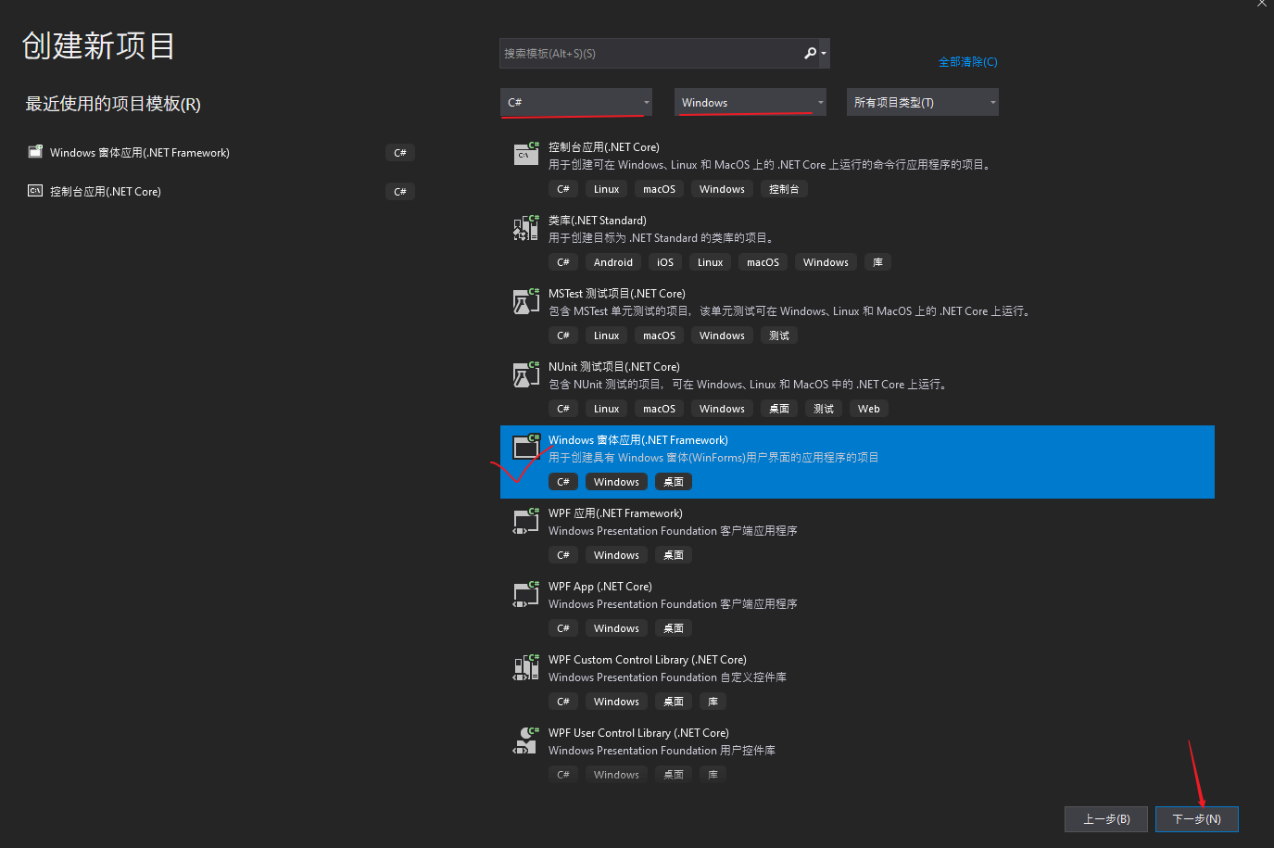Click iOS tag on class library template
The width and height of the screenshot is (1274, 848).
(x=665, y=262)
